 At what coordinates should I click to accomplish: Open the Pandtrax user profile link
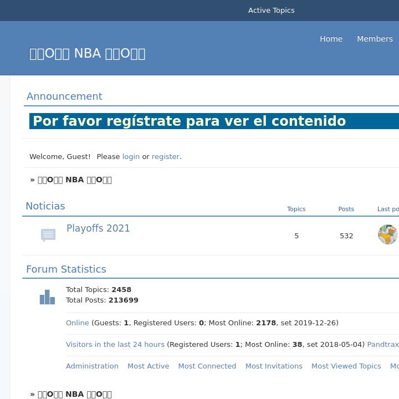click(383, 344)
